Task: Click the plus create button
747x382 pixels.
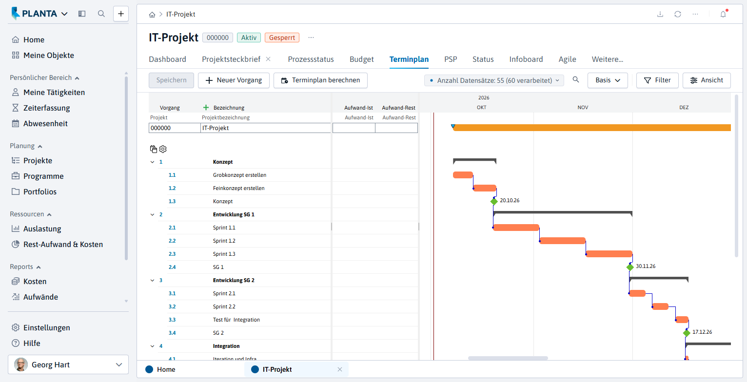Action: pyautogui.click(x=121, y=14)
